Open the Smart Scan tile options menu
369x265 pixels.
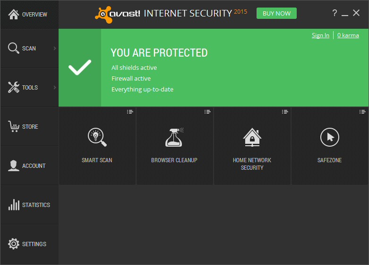point(130,112)
